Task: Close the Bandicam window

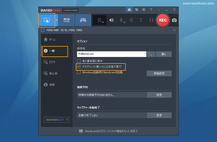Action: click(x=174, y=10)
